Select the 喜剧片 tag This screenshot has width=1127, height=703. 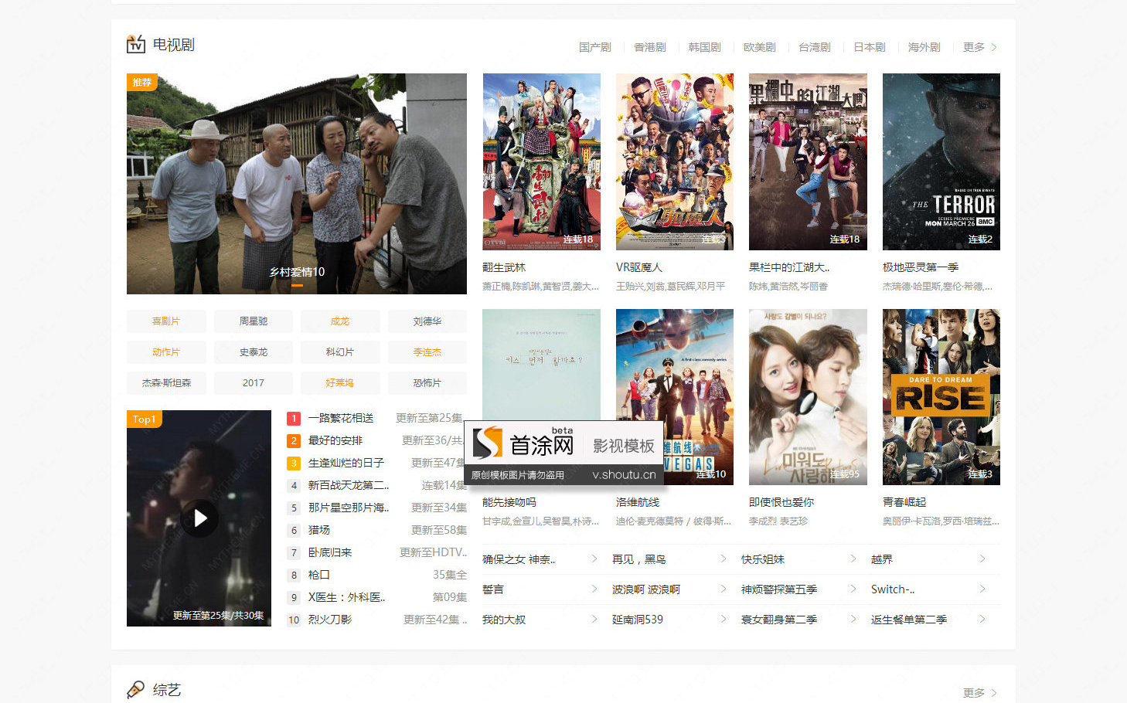(x=166, y=321)
